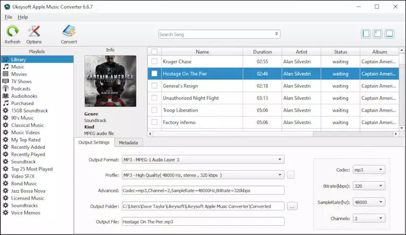
Task: Click the button next to Profile dropdown
Action: point(291,175)
